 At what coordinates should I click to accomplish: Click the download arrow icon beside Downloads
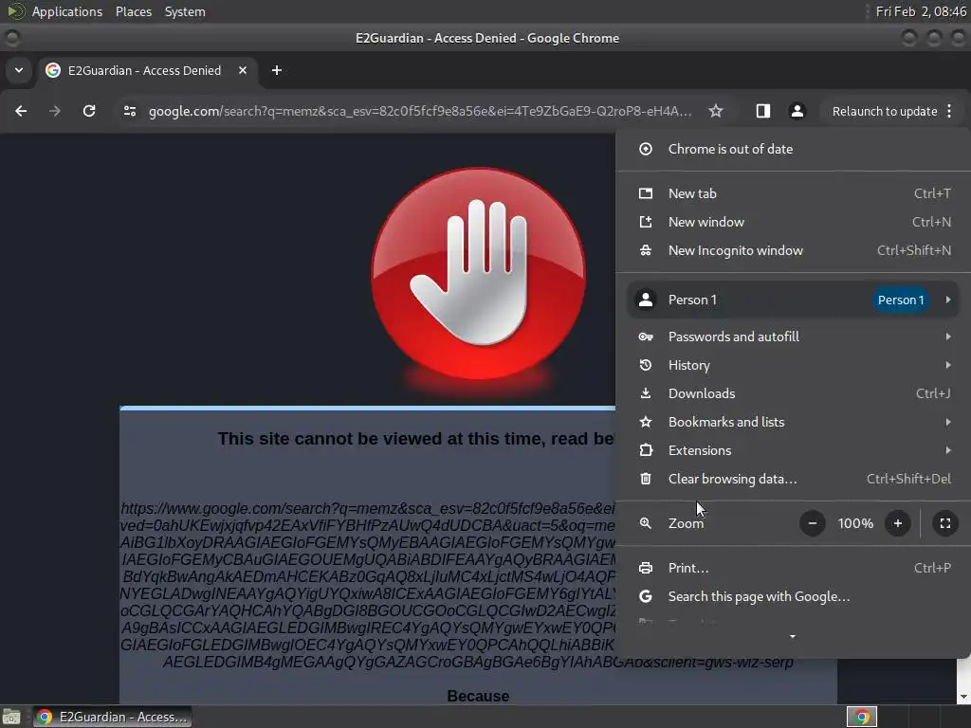coord(645,393)
